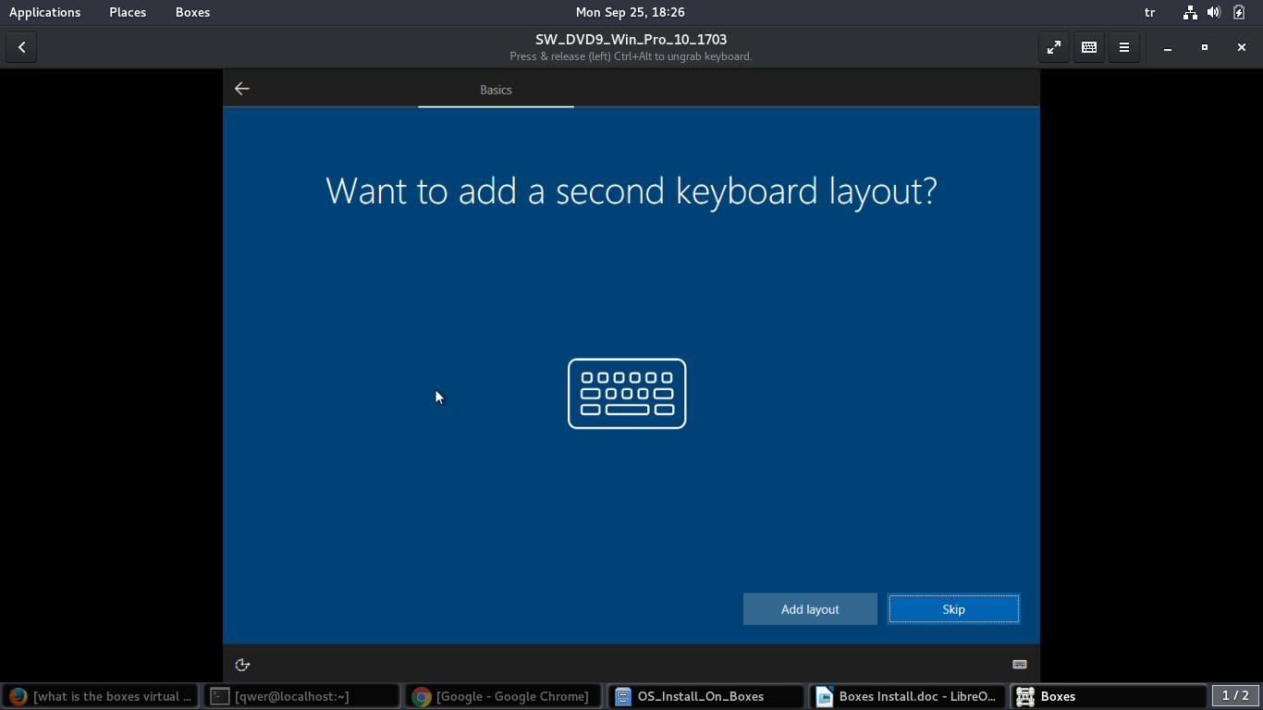Open the workspace switcher 1 / 2
The width and height of the screenshot is (1263, 710).
point(1235,695)
